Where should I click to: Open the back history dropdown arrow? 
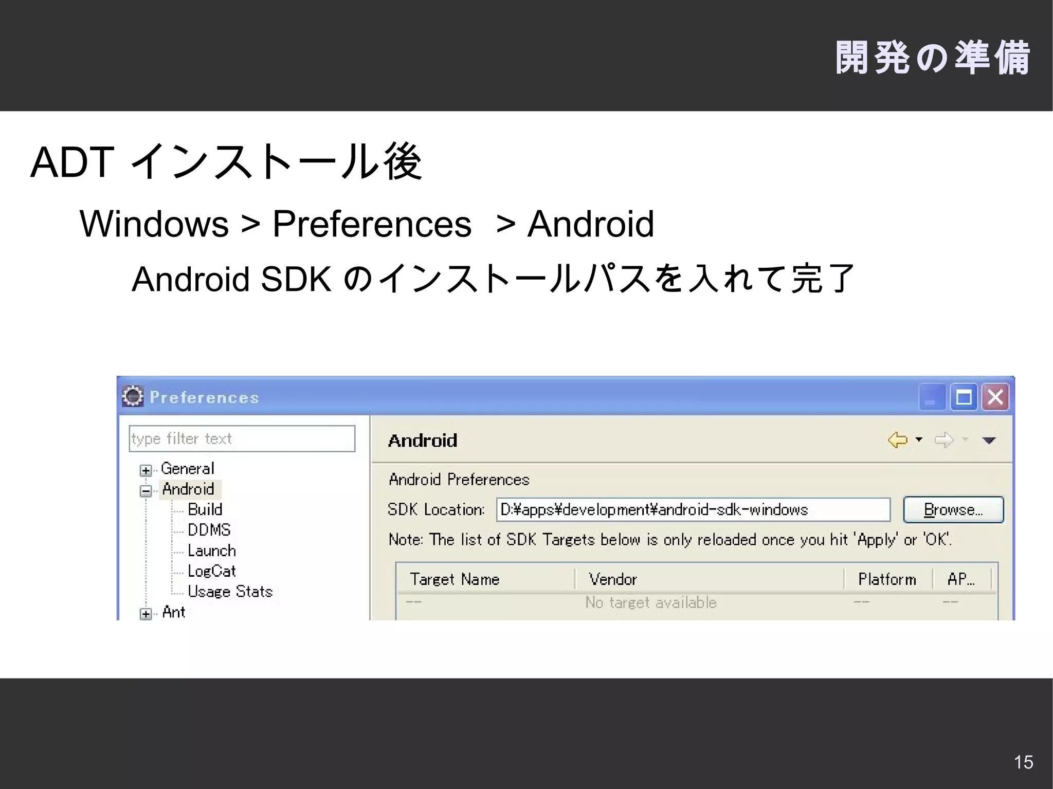coord(919,439)
